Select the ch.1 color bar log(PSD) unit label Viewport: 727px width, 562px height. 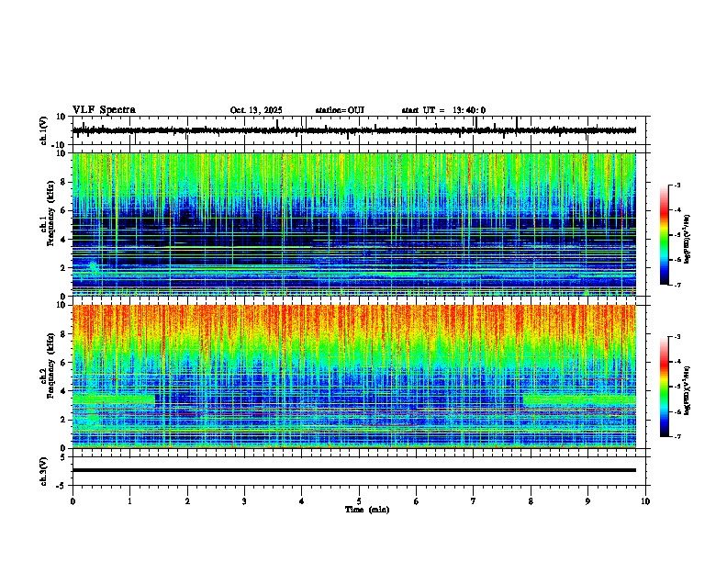point(687,240)
